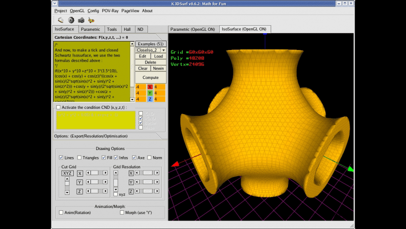Check Activate the condition CND box
The height and width of the screenshot is (229, 406).
coord(58,107)
